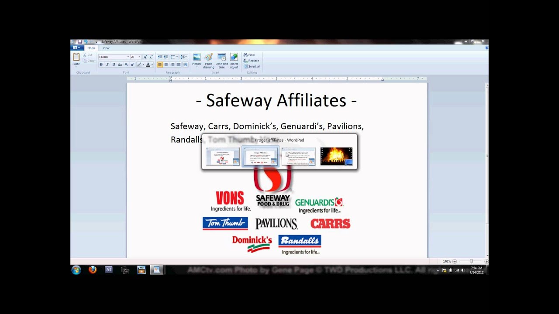Viewport: 559px width, 314px height.
Task: Copy the selected text
Action: point(88,61)
